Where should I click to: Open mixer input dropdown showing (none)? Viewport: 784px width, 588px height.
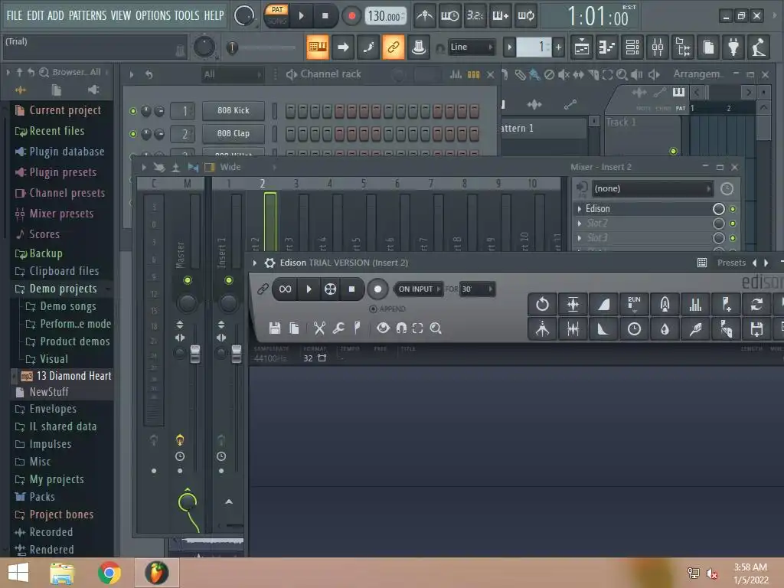pyautogui.click(x=652, y=188)
